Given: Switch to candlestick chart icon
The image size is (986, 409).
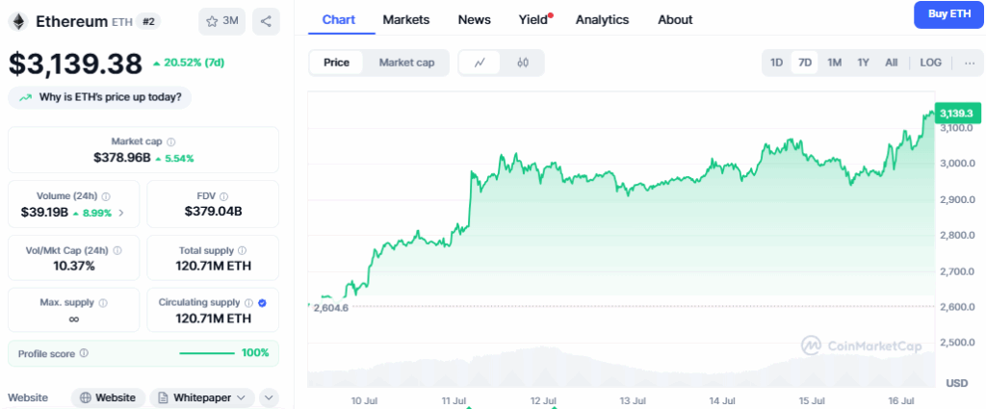Looking at the screenshot, I should [x=523, y=63].
